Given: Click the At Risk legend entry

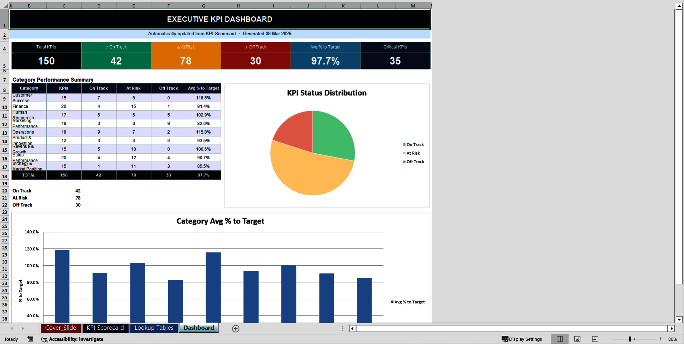Looking at the screenshot, I should pos(412,153).
